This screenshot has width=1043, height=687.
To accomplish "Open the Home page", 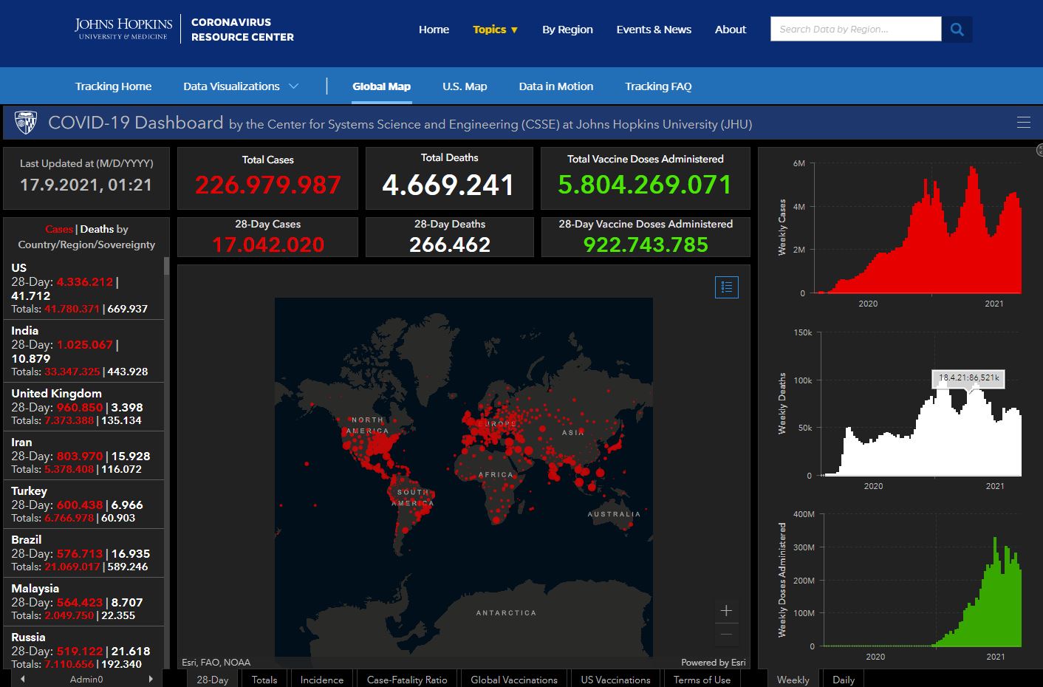I will click(x=434, y=30).
